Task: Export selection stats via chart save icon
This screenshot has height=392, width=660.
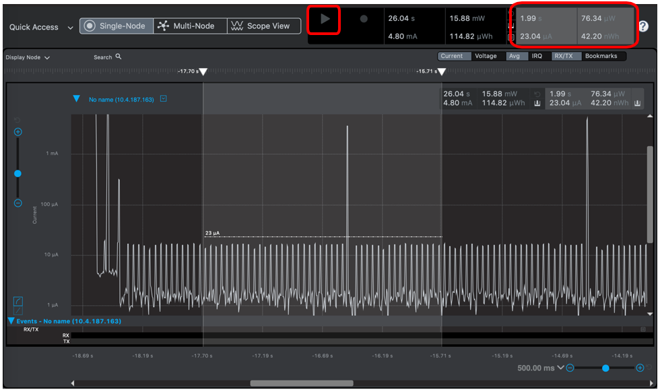Action: click(637, 103)
